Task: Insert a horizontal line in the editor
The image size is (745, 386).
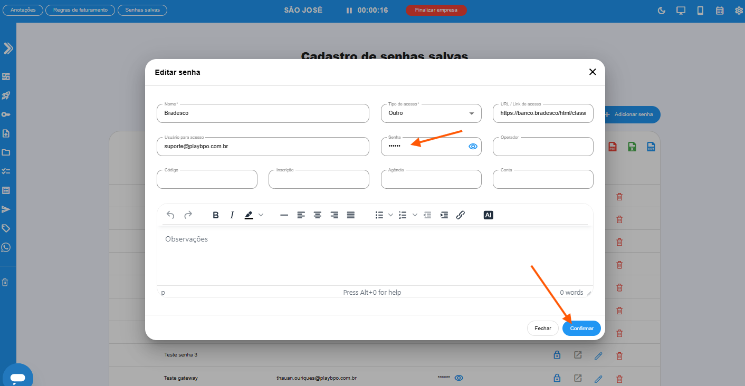Action: click(x=284, y=215)
